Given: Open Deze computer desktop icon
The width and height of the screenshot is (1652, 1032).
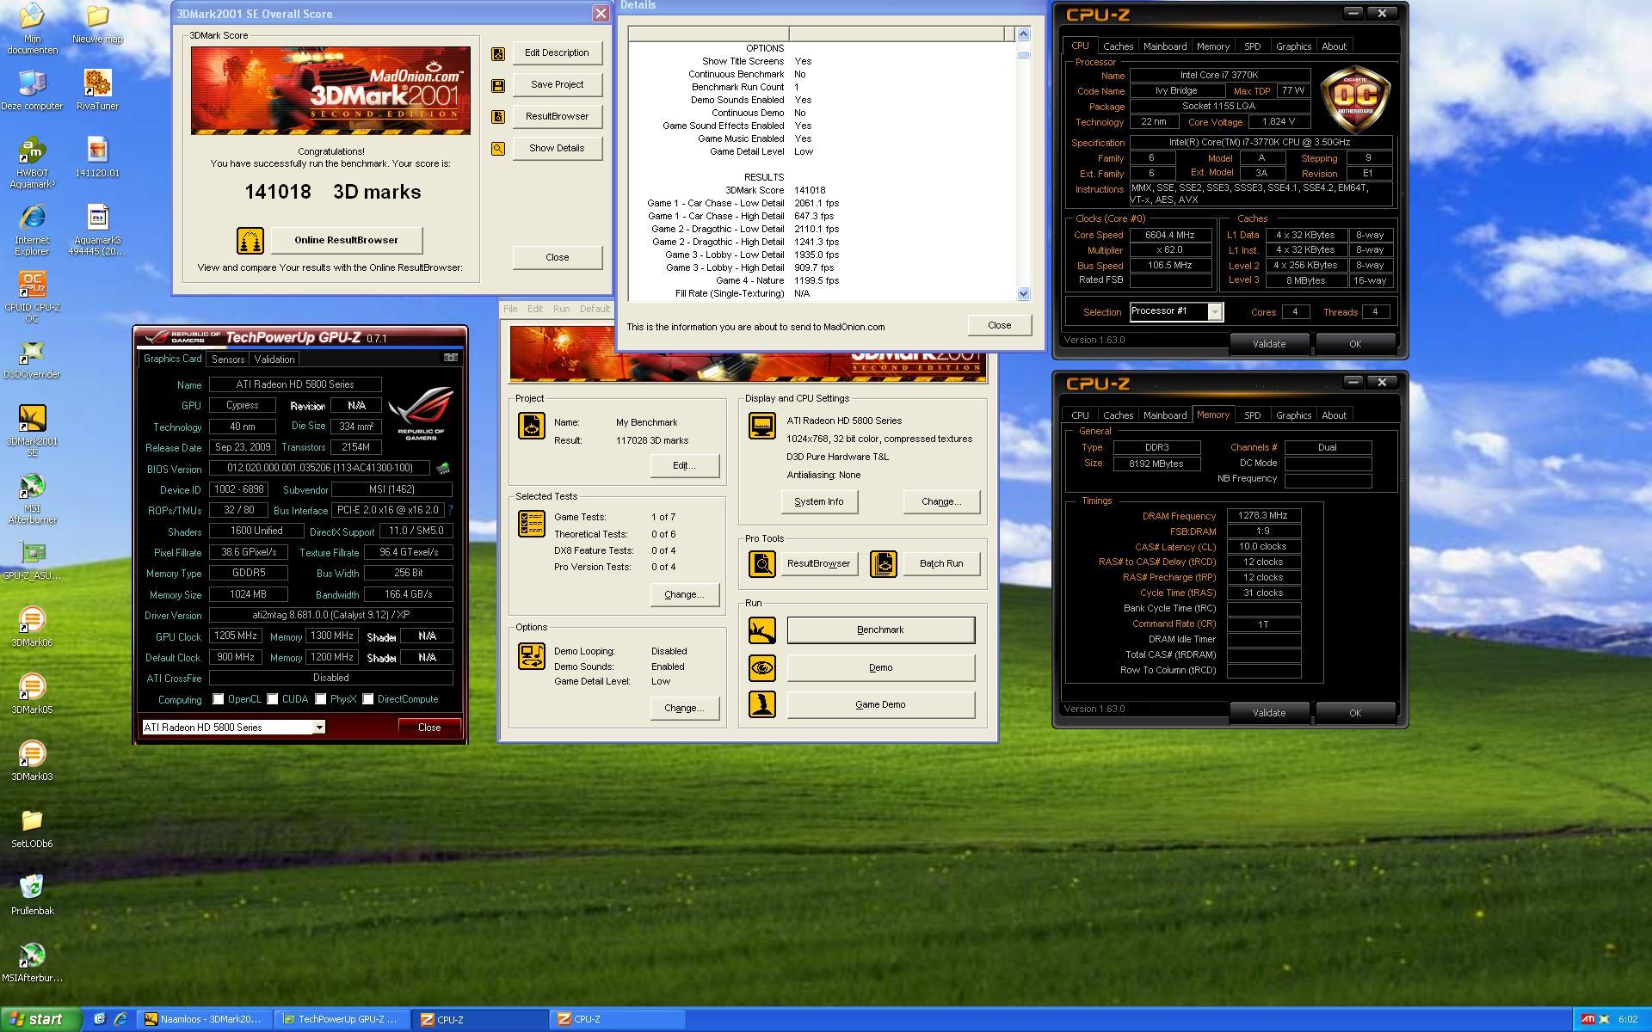Looking at the screenshot, I should coord(32,90).
